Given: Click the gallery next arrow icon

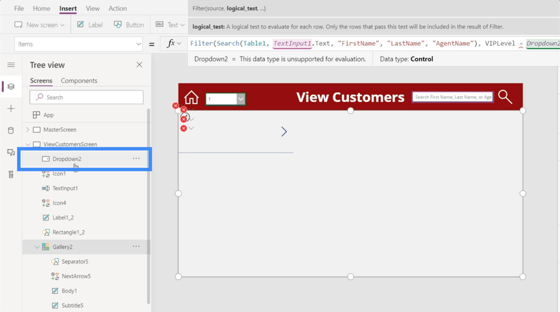Looking at the screenshot, I should tap(284, 132).
